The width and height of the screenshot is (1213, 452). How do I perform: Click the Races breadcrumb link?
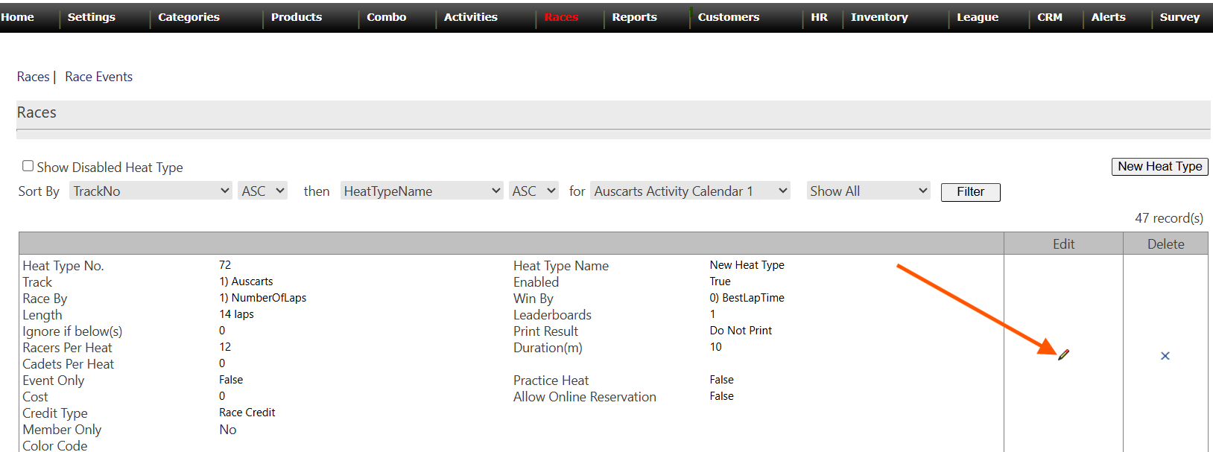pyautogui.click(x=33, y=77)
